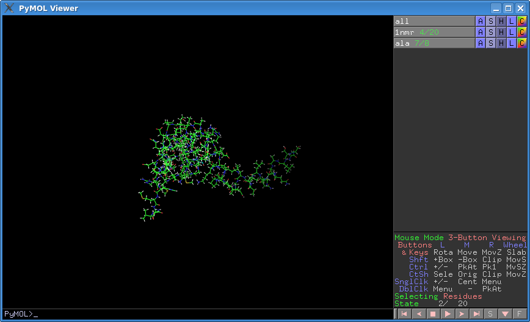
Task: Toggle visibility of ala object
Action: click(x=434, y=43)
